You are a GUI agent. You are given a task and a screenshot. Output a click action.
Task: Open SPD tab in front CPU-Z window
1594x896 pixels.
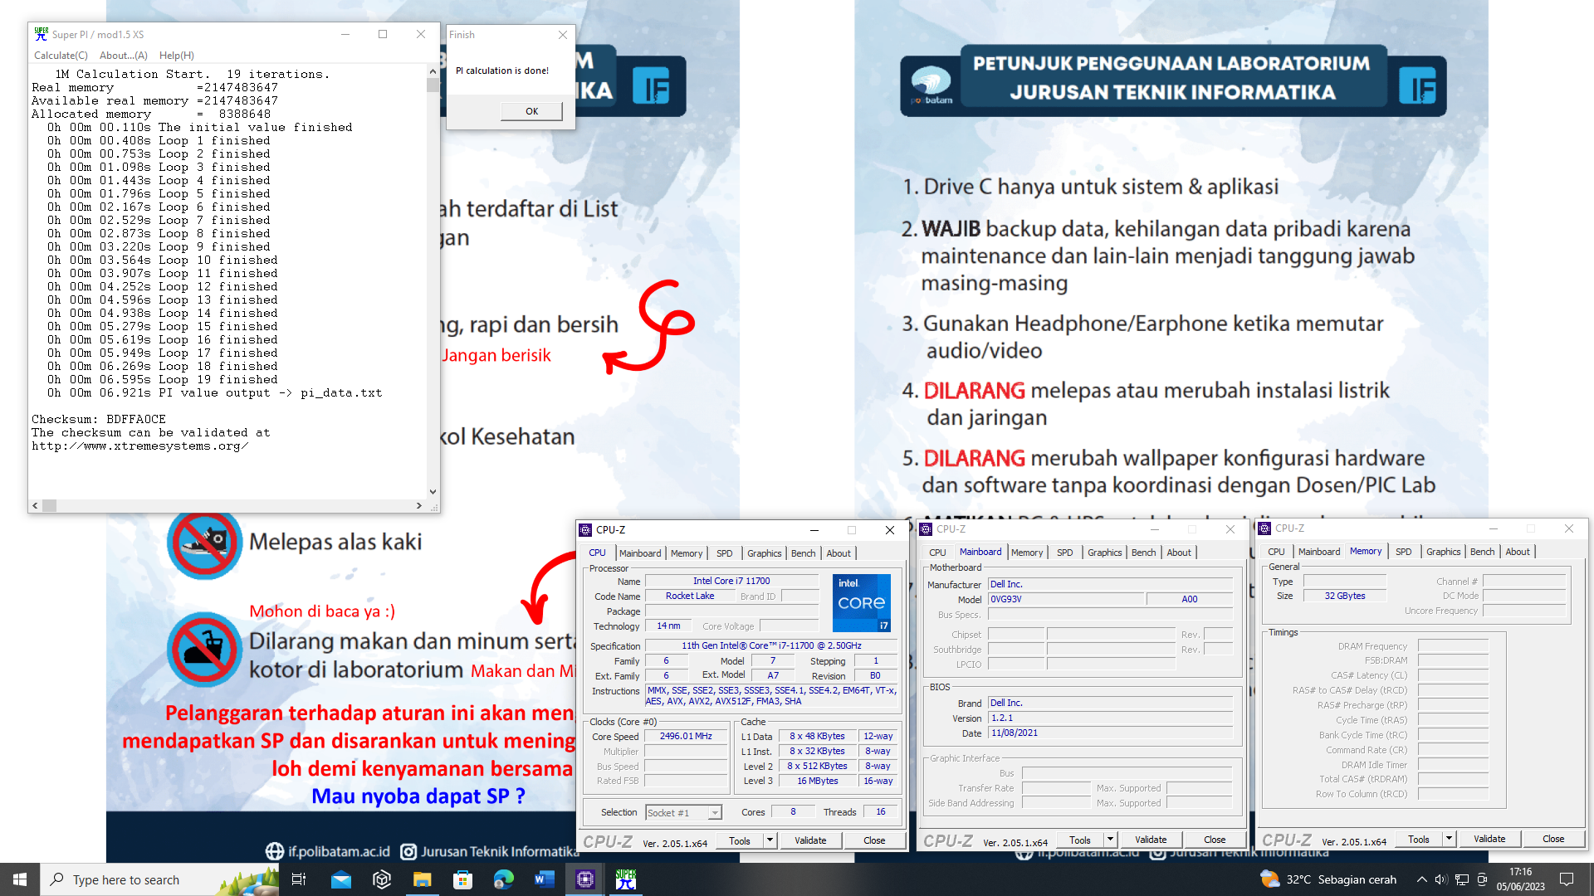tap(725, 553)
